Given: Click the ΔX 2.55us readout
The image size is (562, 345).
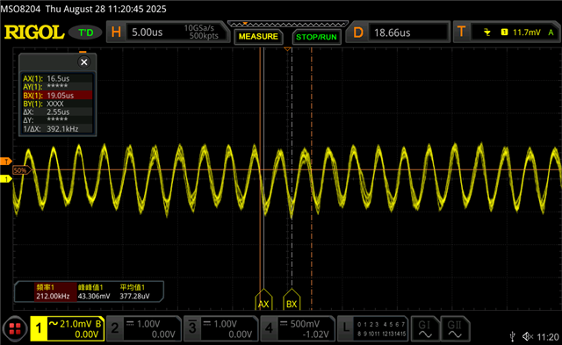Looking at the screenshot, I should [x=57, y=111].
